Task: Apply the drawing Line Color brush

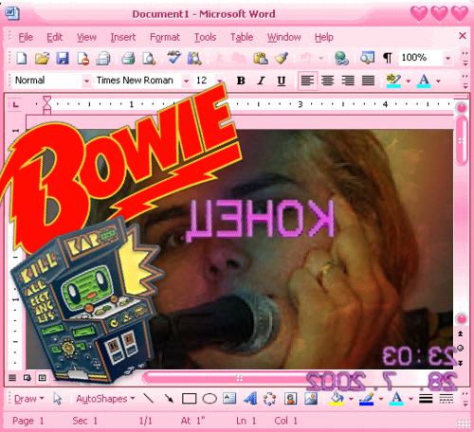Action: tap(367, 399)
